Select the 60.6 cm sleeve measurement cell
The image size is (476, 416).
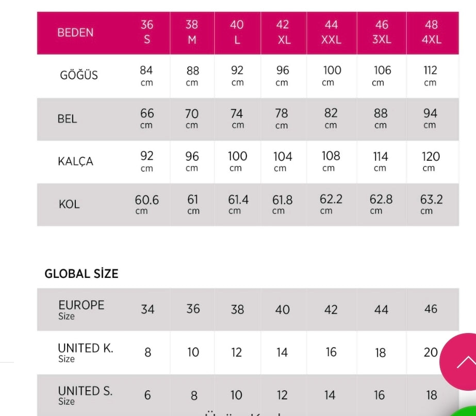tap(146, 204)
